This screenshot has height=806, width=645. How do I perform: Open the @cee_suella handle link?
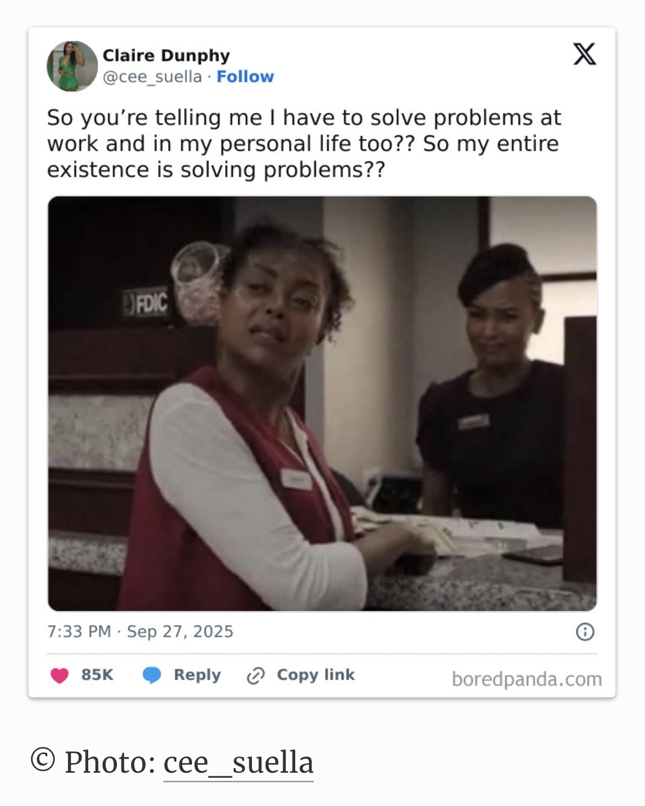[152, 77]
